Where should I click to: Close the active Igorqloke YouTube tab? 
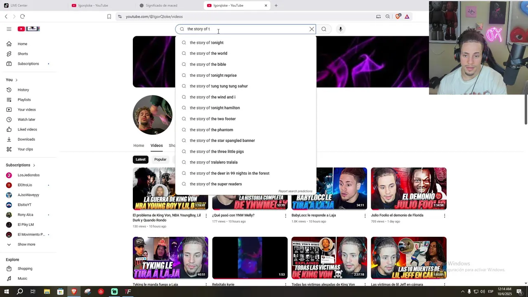(266, 5)
